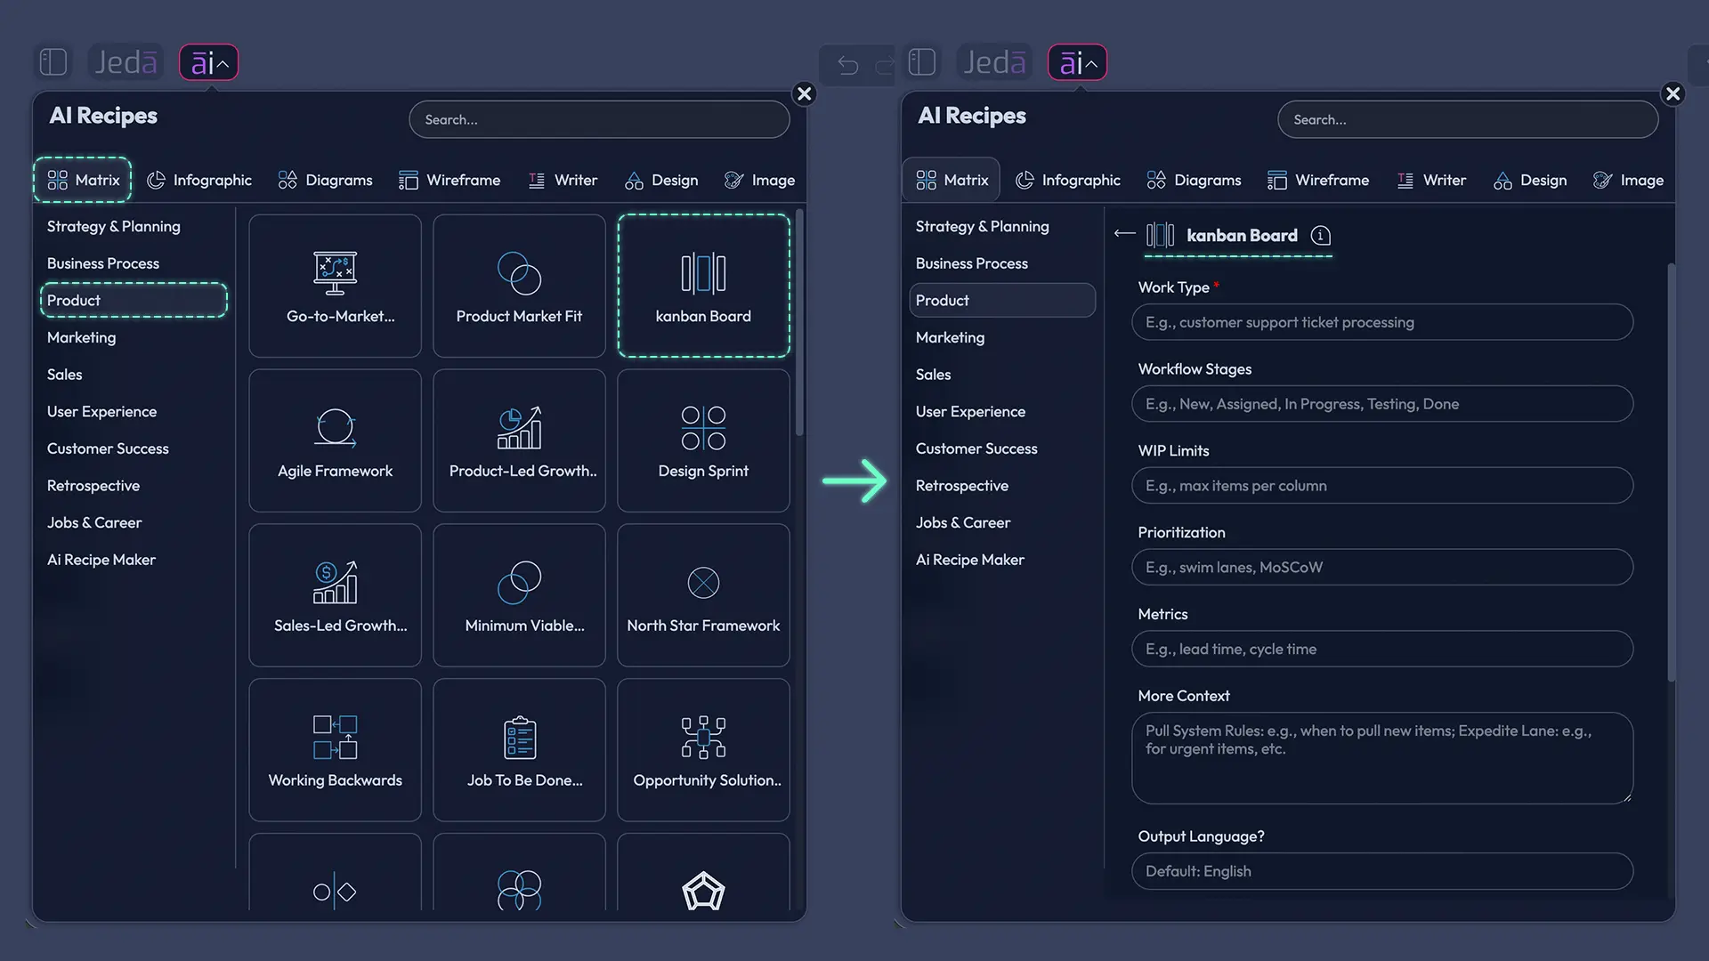The image size is (1709, 961).
Task: Select Design tab in right panel
Action: [1530, 180]
